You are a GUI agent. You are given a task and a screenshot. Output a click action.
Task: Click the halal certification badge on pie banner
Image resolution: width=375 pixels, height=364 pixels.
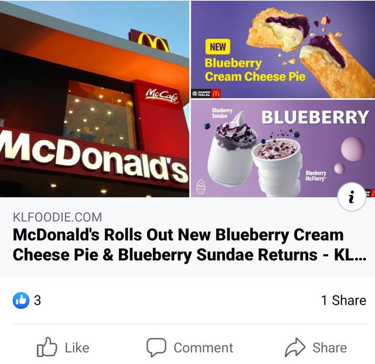point(202,93)
